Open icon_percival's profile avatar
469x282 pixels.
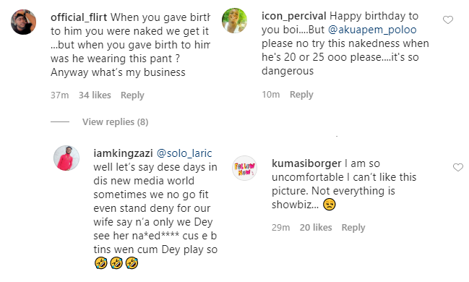click(234, 20)
